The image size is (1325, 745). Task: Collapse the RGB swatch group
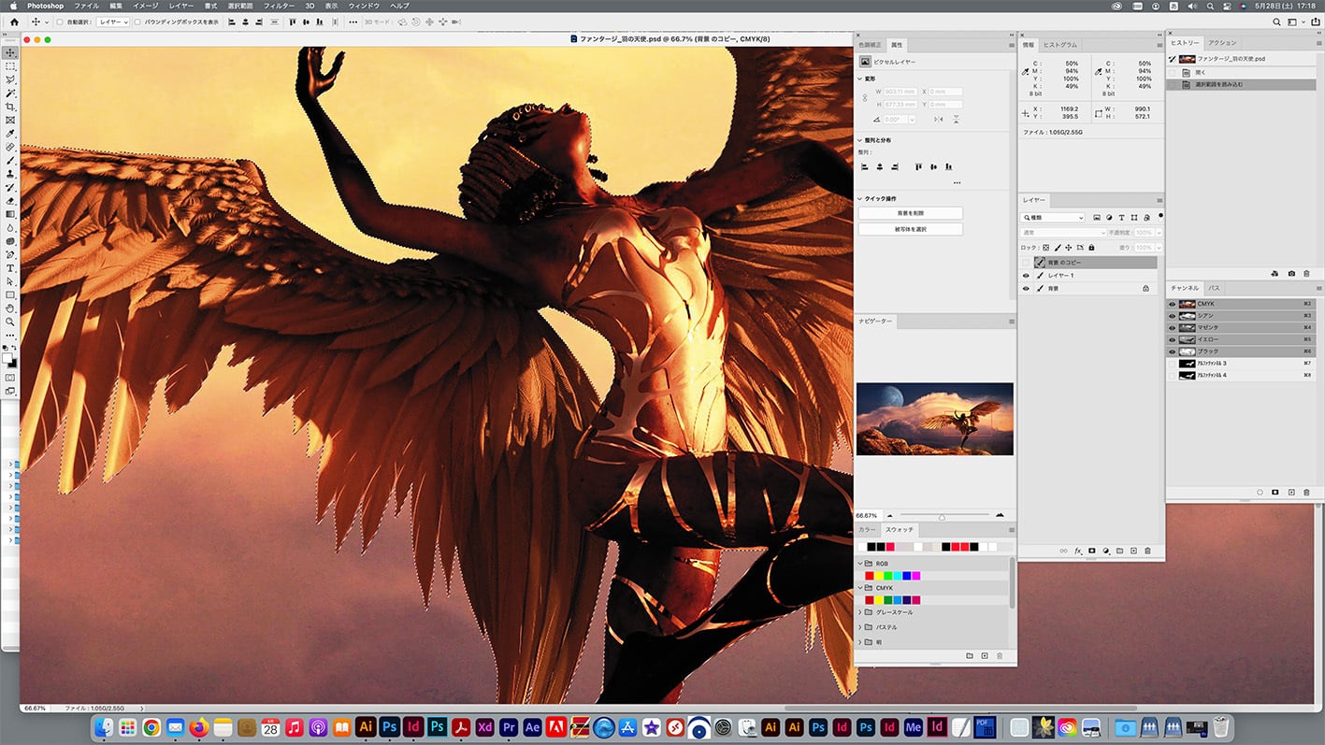860,564
